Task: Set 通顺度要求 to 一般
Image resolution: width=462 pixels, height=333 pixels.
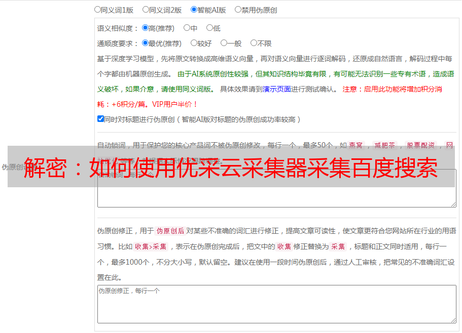Action: [224, 43]
